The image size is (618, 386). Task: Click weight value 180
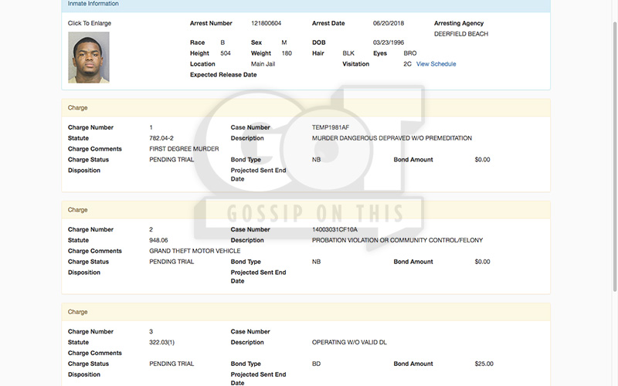point(287,53)
